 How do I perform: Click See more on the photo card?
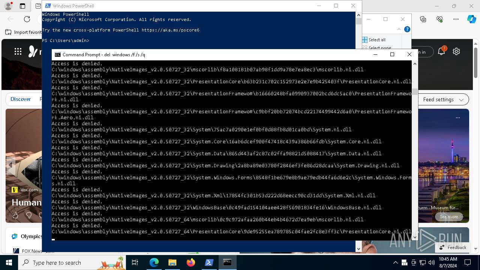[449, 217]
